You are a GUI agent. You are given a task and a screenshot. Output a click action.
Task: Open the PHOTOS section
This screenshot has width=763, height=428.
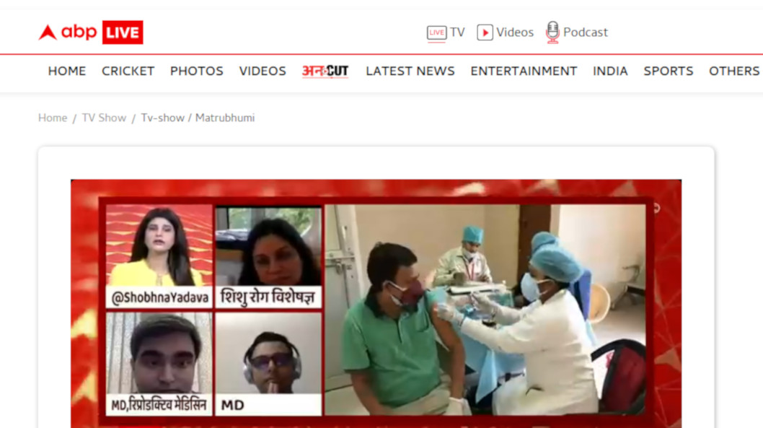tap(197, 71)
